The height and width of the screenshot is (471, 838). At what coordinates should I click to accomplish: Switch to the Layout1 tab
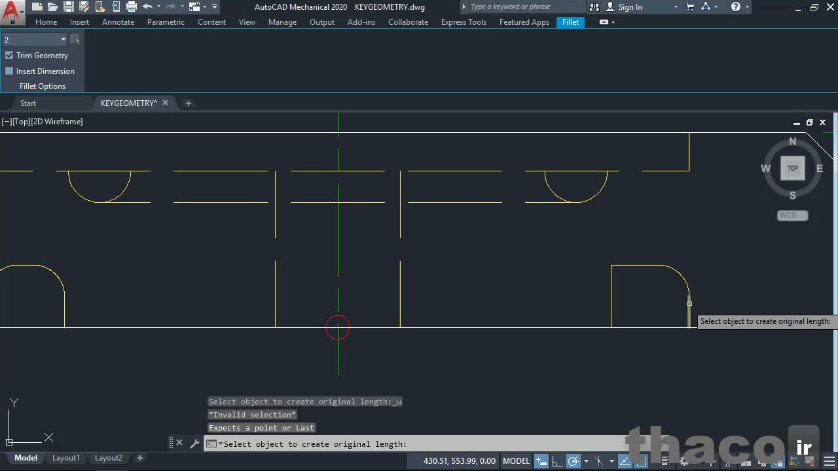tap(65, 458)
